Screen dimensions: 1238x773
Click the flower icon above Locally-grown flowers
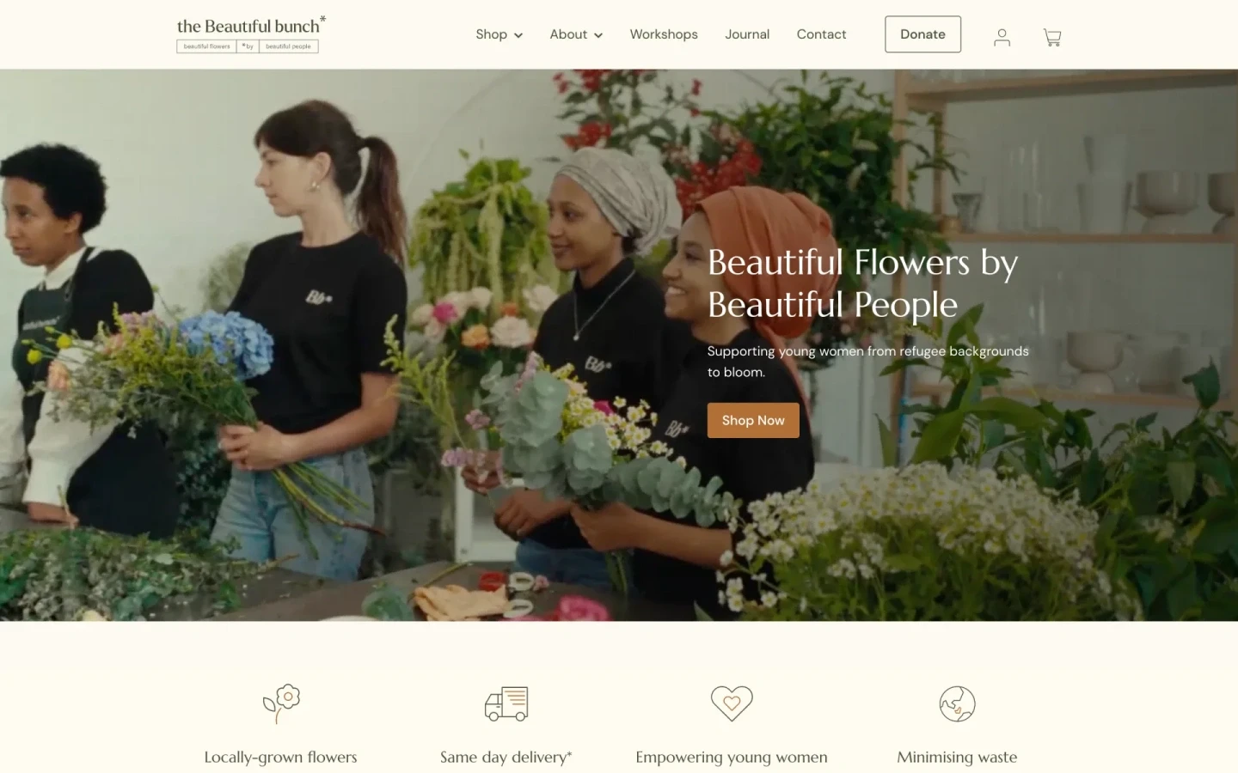pos(281,703)
